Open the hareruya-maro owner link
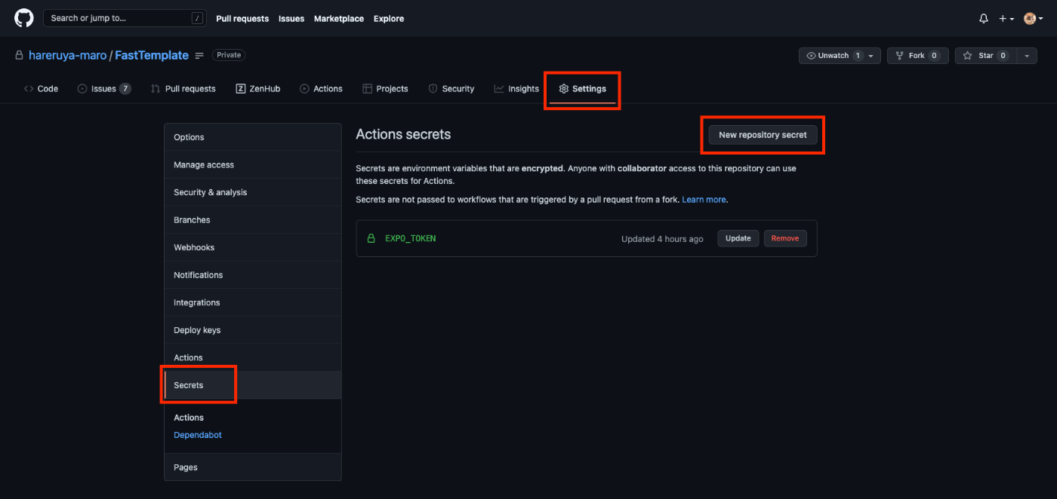 click(68, 56)
